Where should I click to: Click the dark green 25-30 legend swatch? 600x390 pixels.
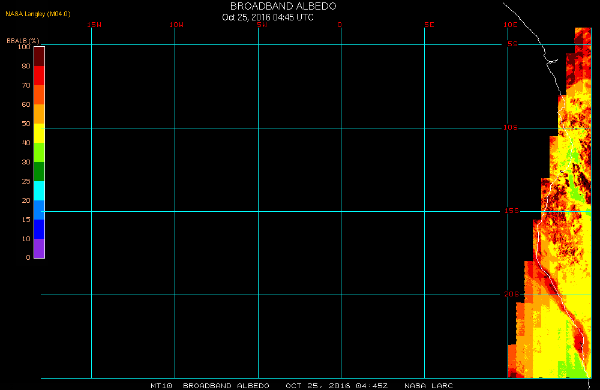tap(40, 172)
